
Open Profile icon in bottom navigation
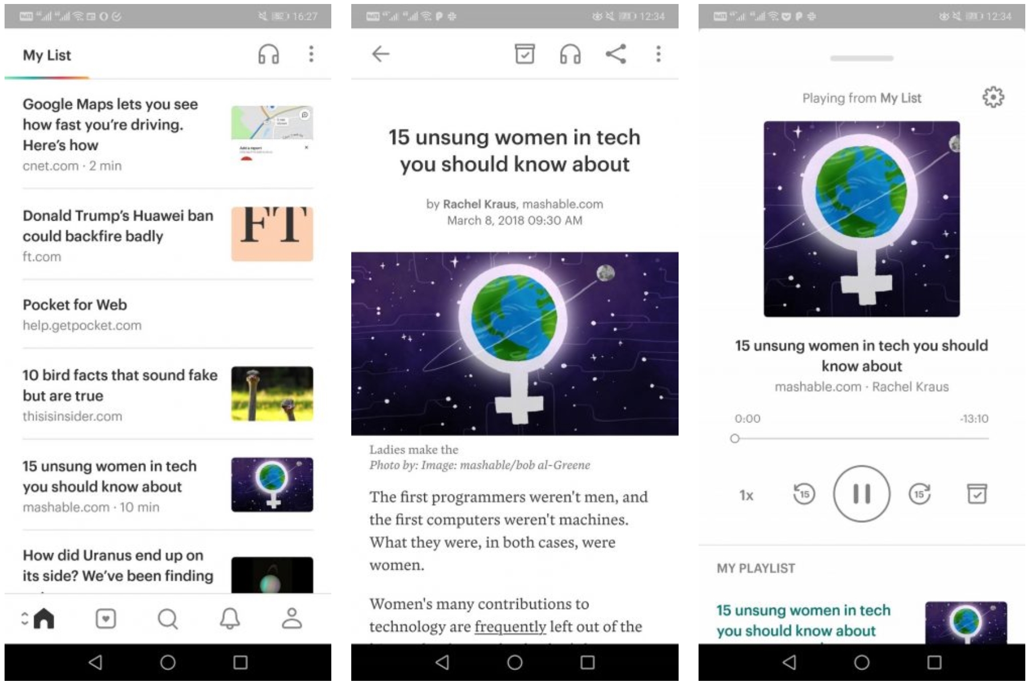point(292,619)
